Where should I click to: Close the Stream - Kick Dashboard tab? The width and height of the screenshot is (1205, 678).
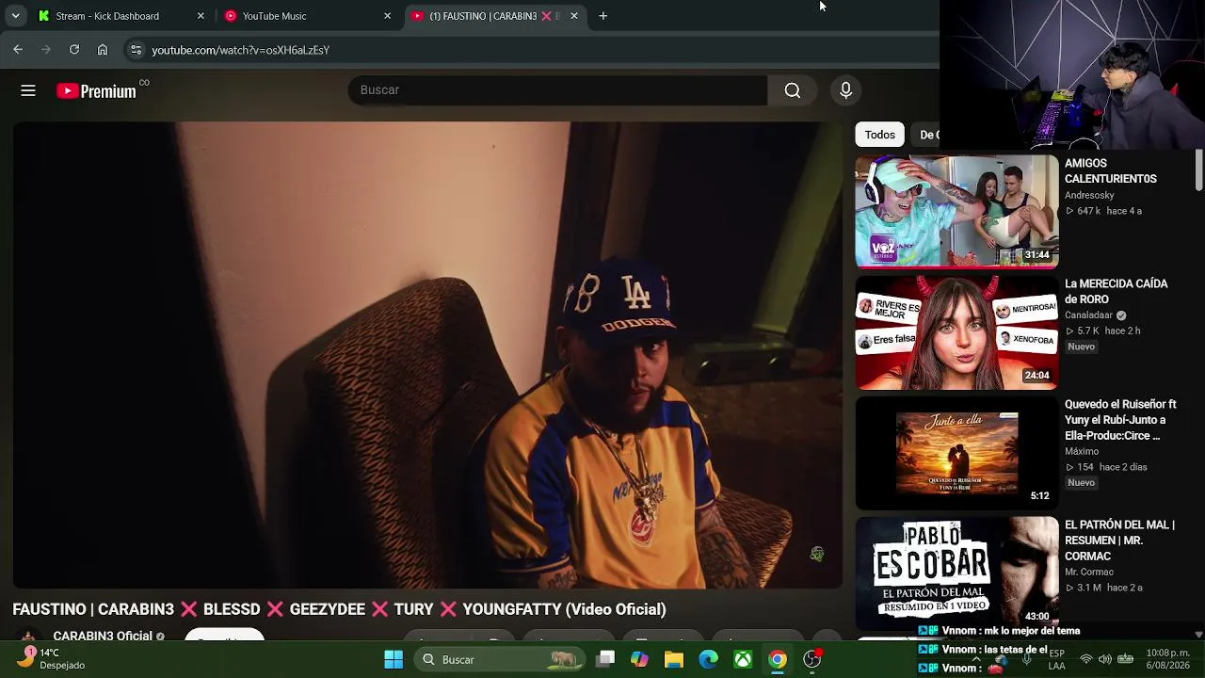[x=201, y=16]
